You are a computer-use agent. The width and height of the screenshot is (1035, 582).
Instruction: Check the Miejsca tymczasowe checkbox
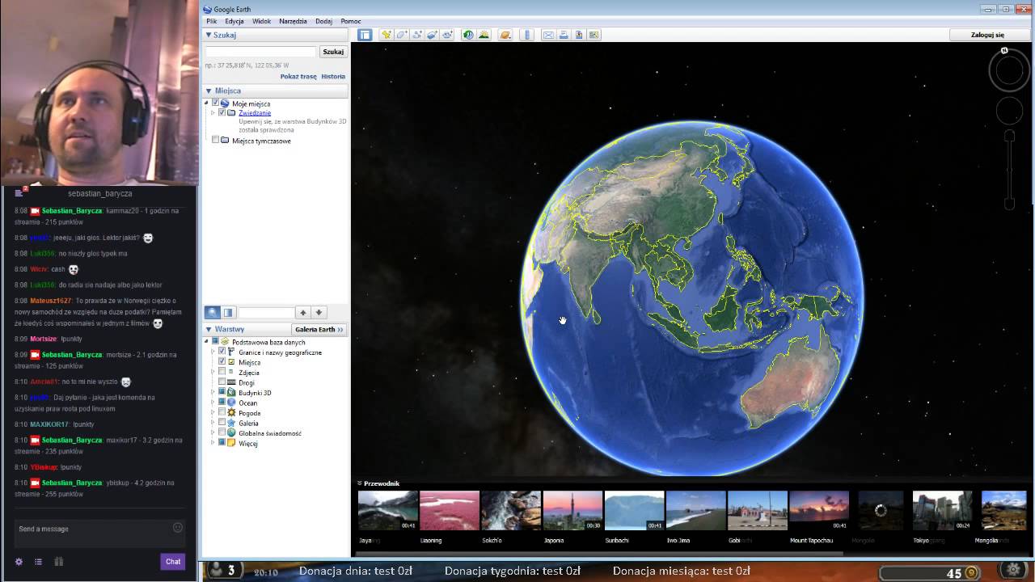(215, 140)
